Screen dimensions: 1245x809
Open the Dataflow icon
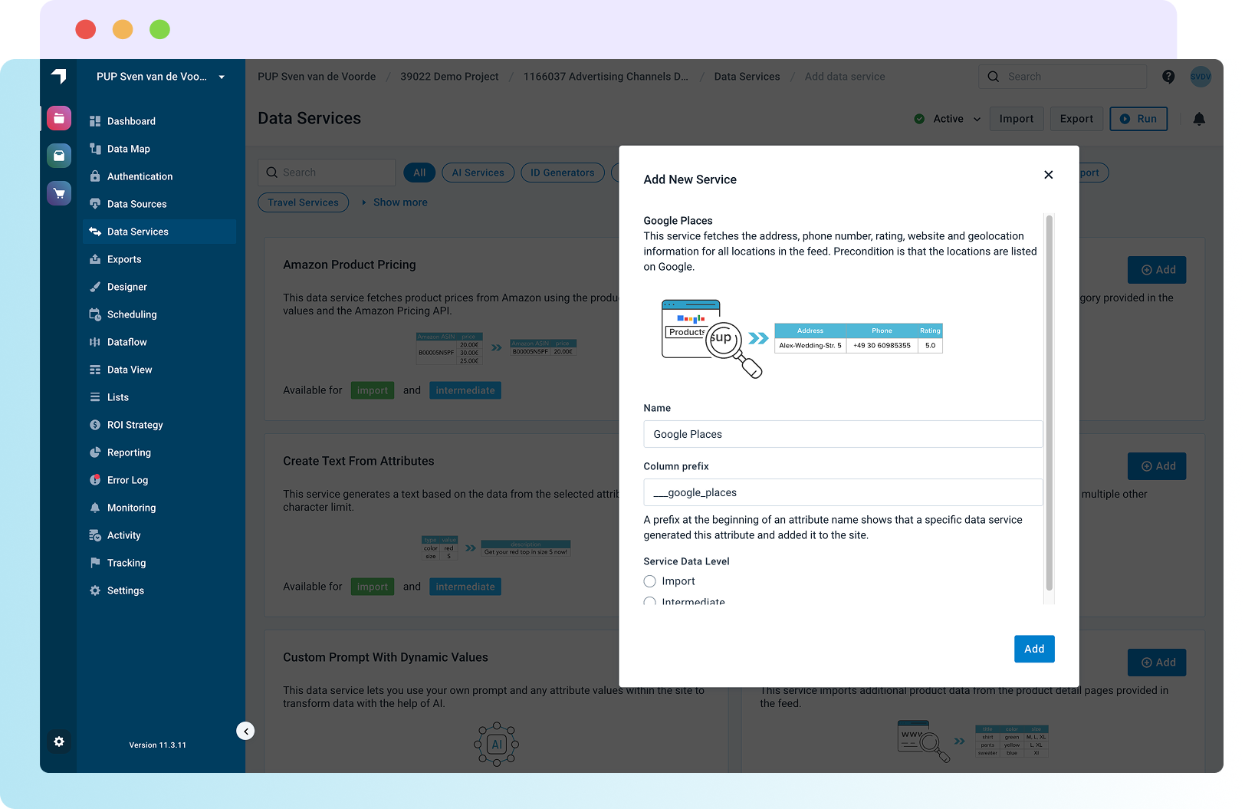pos(95,342)
